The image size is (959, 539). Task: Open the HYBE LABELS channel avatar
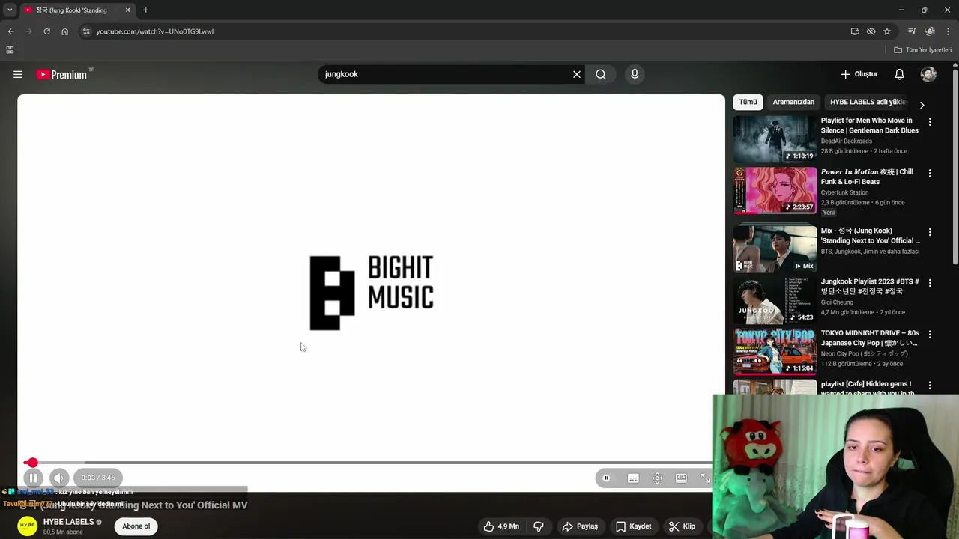tap(28, 526)
